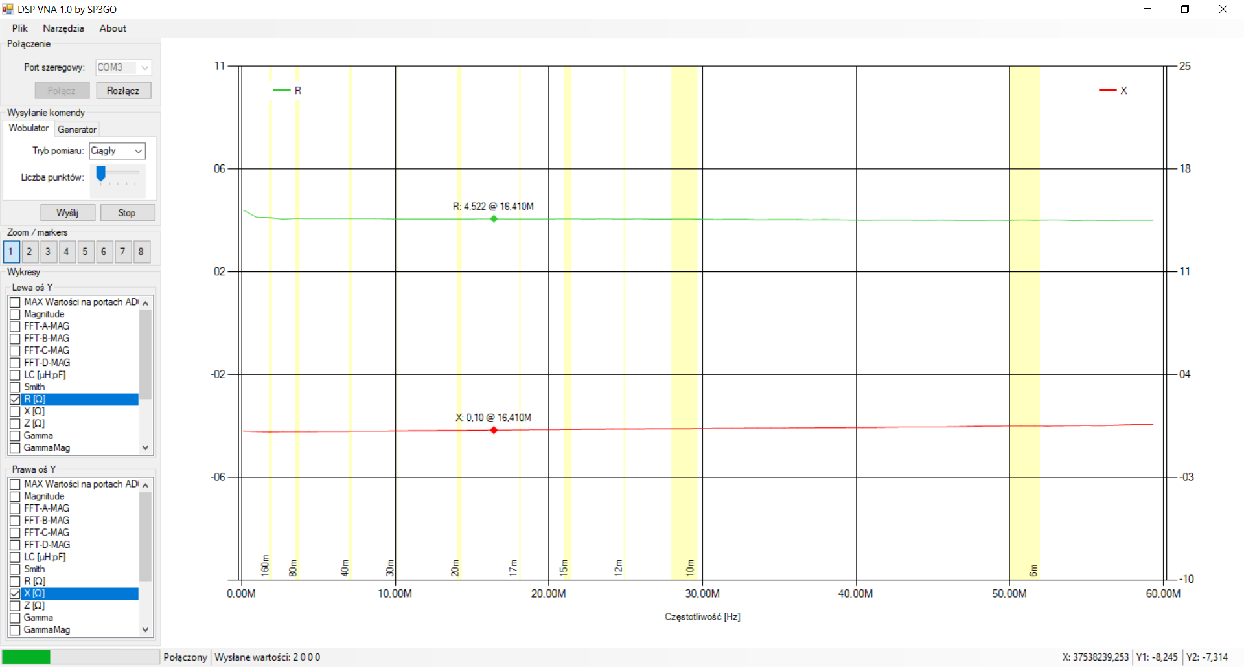The width and height of the screenshot is (1244, 667).
Task: Click the red X marker diamond
Action: tap(494, 430)
